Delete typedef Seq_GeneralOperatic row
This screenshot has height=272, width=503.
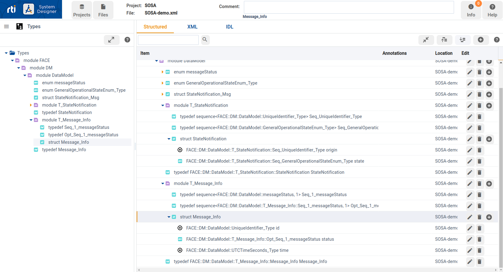(x=479, y=128)
